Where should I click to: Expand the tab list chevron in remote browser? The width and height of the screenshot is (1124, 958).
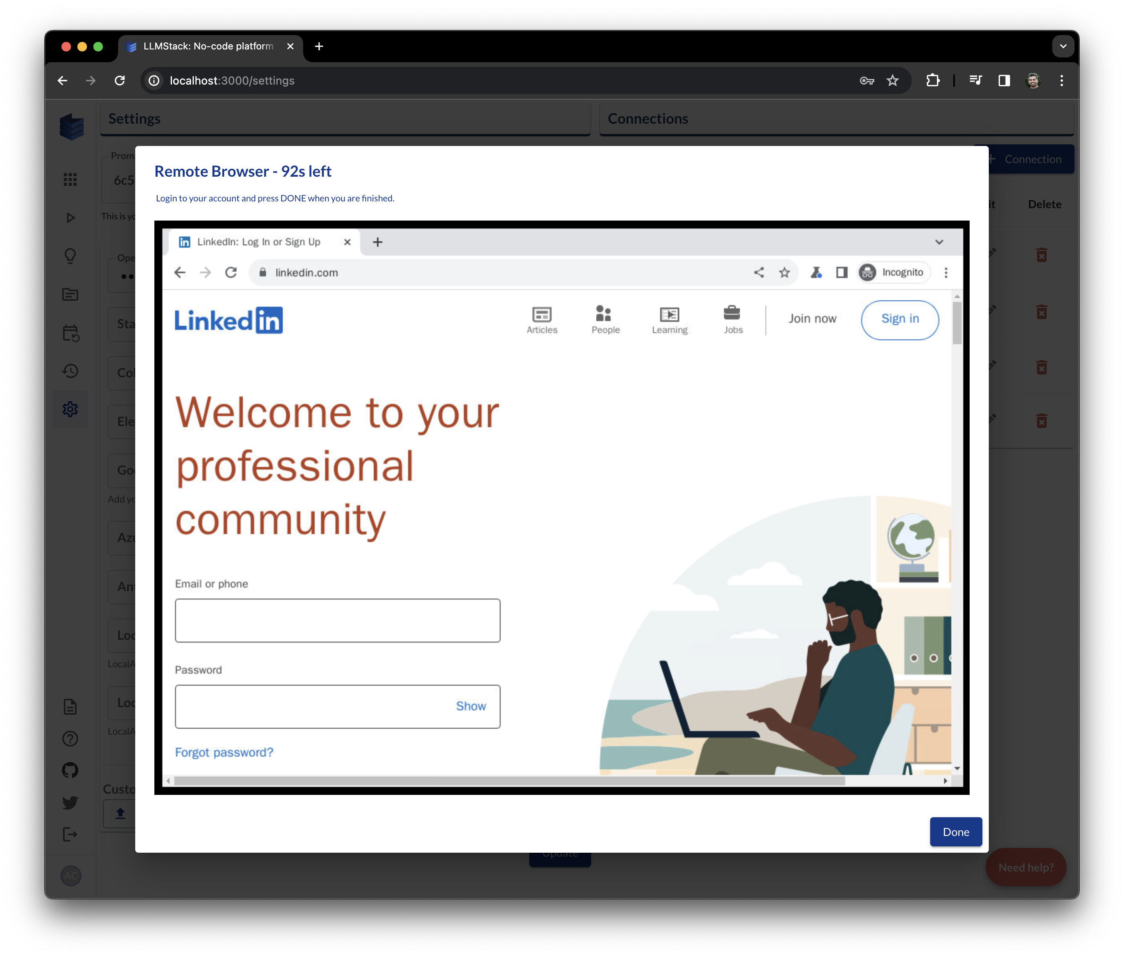(939, 242)
